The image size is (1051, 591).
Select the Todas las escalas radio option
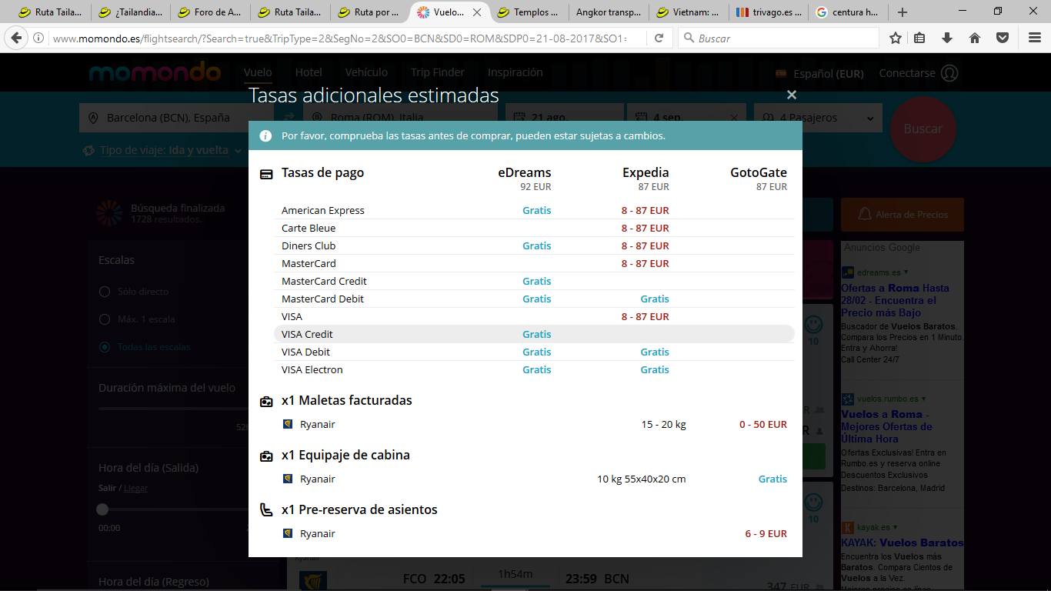point(104,347)
